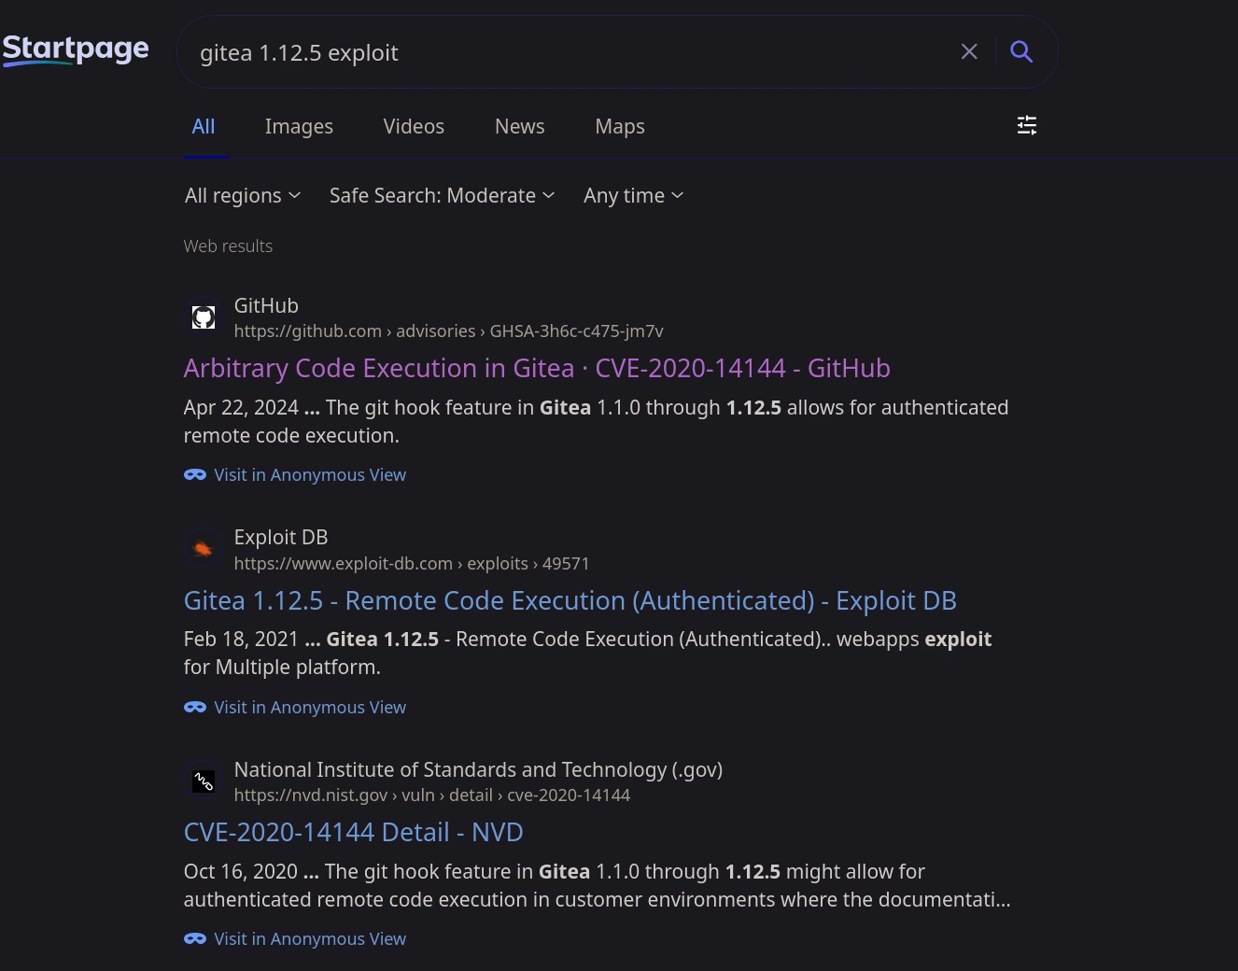Visit Exploit DB result in Anonymous View
The height and width of the screenshot is (971, 1238).
[x=310, y=707]
